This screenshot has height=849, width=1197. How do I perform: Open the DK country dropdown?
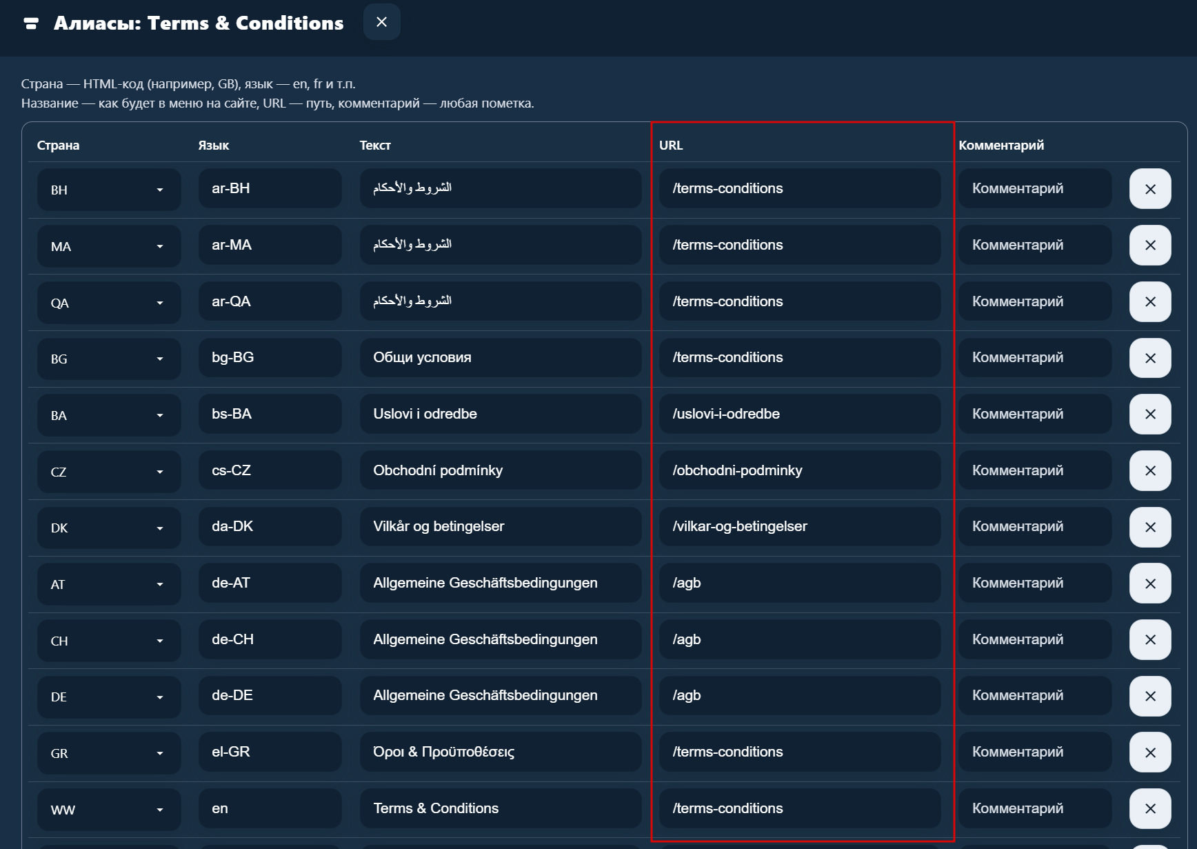point(109,528)
